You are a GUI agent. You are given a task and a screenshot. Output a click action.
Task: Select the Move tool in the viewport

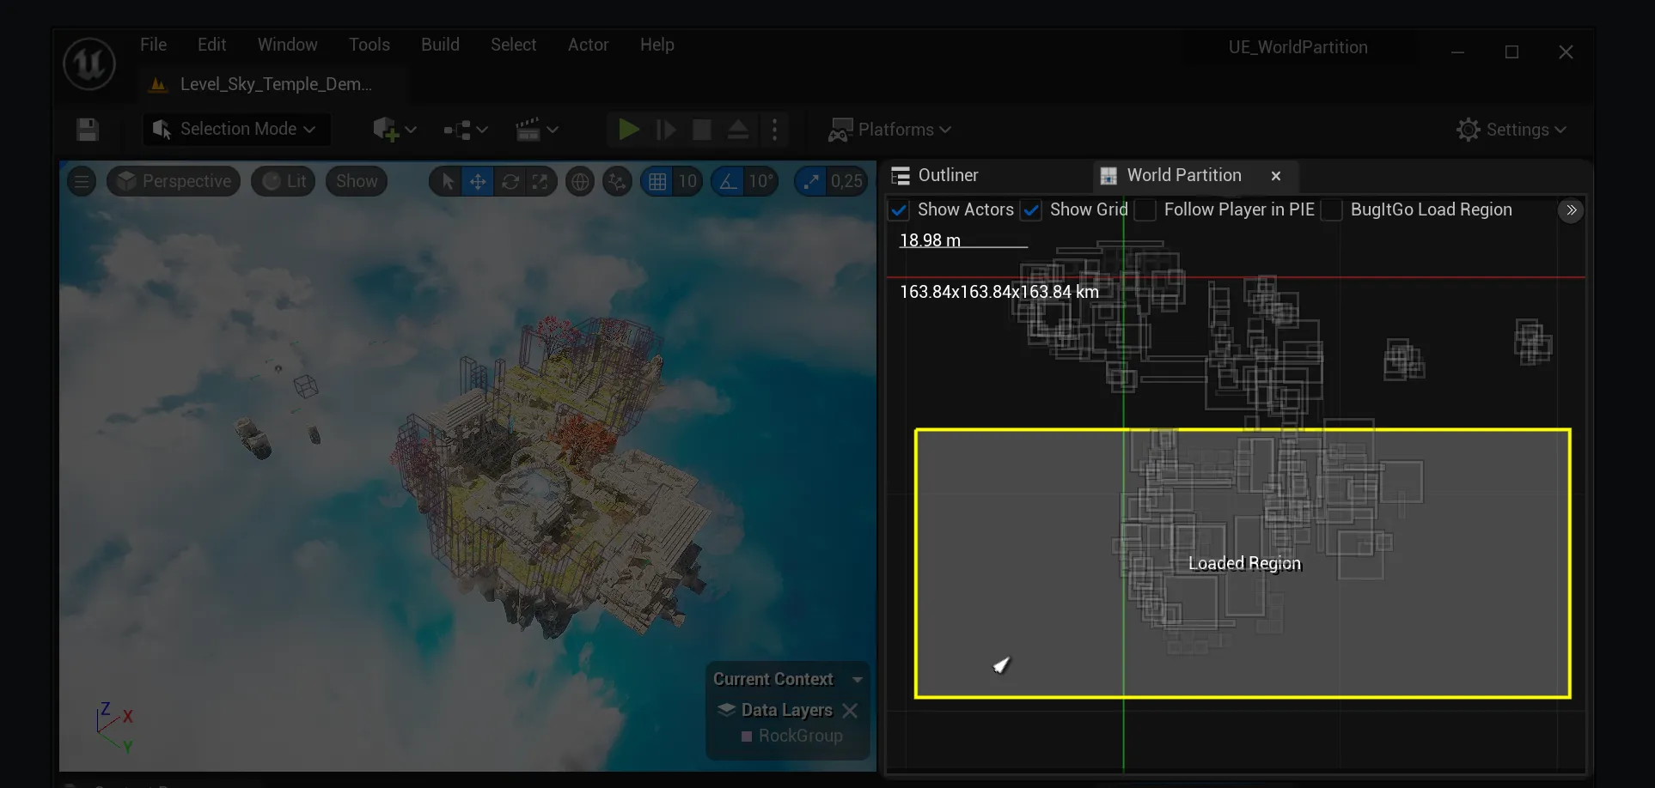(x=478, y=181)
